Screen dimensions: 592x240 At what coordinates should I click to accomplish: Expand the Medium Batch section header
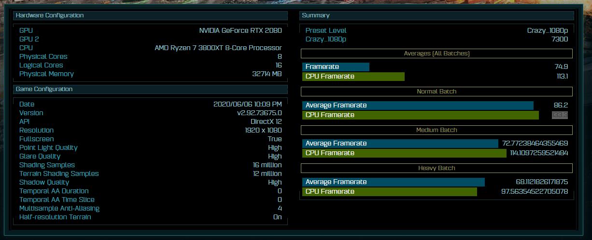437,130
